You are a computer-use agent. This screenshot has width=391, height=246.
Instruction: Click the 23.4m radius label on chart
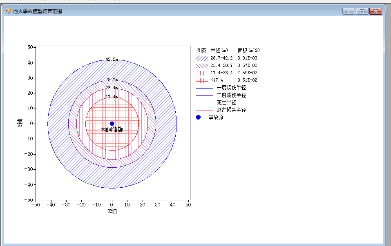[112, 88]
